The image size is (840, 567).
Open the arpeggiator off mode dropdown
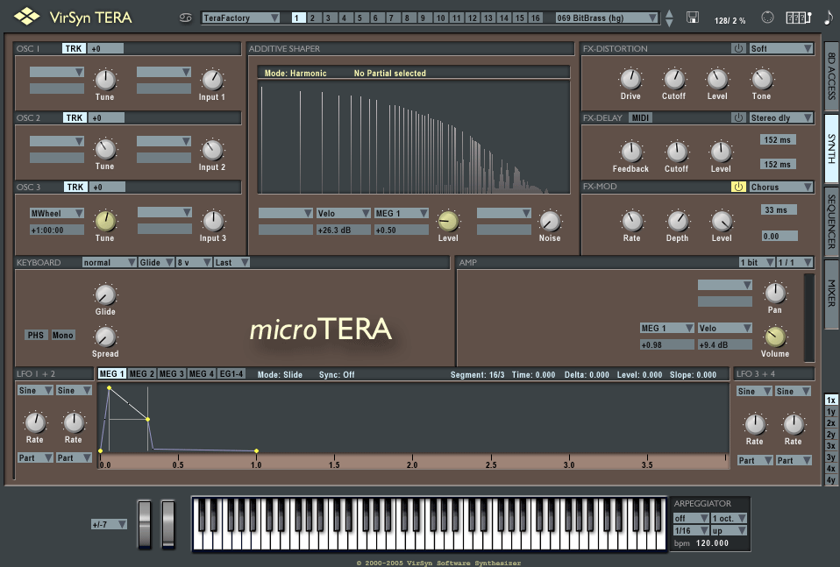(691, 518)
